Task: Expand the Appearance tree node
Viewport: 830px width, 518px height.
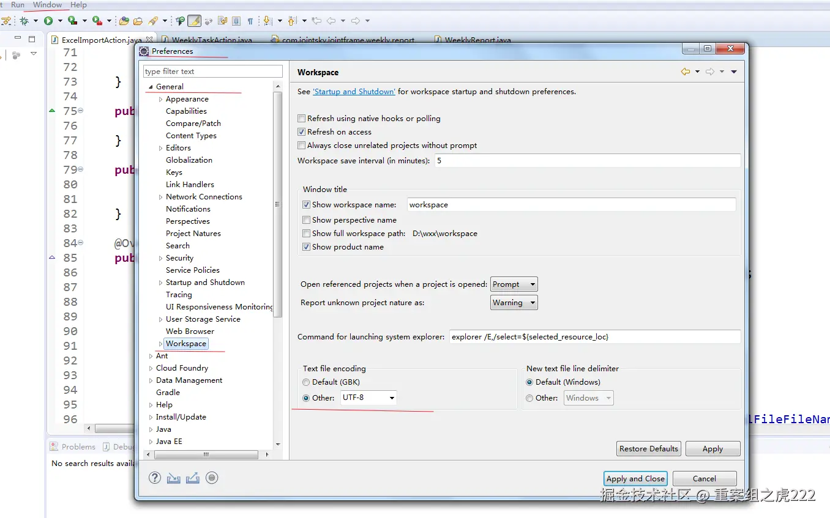Action: (x=160, y=99)
